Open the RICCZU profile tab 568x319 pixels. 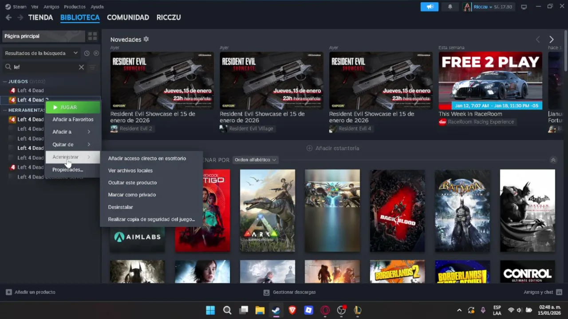(169, 17)
